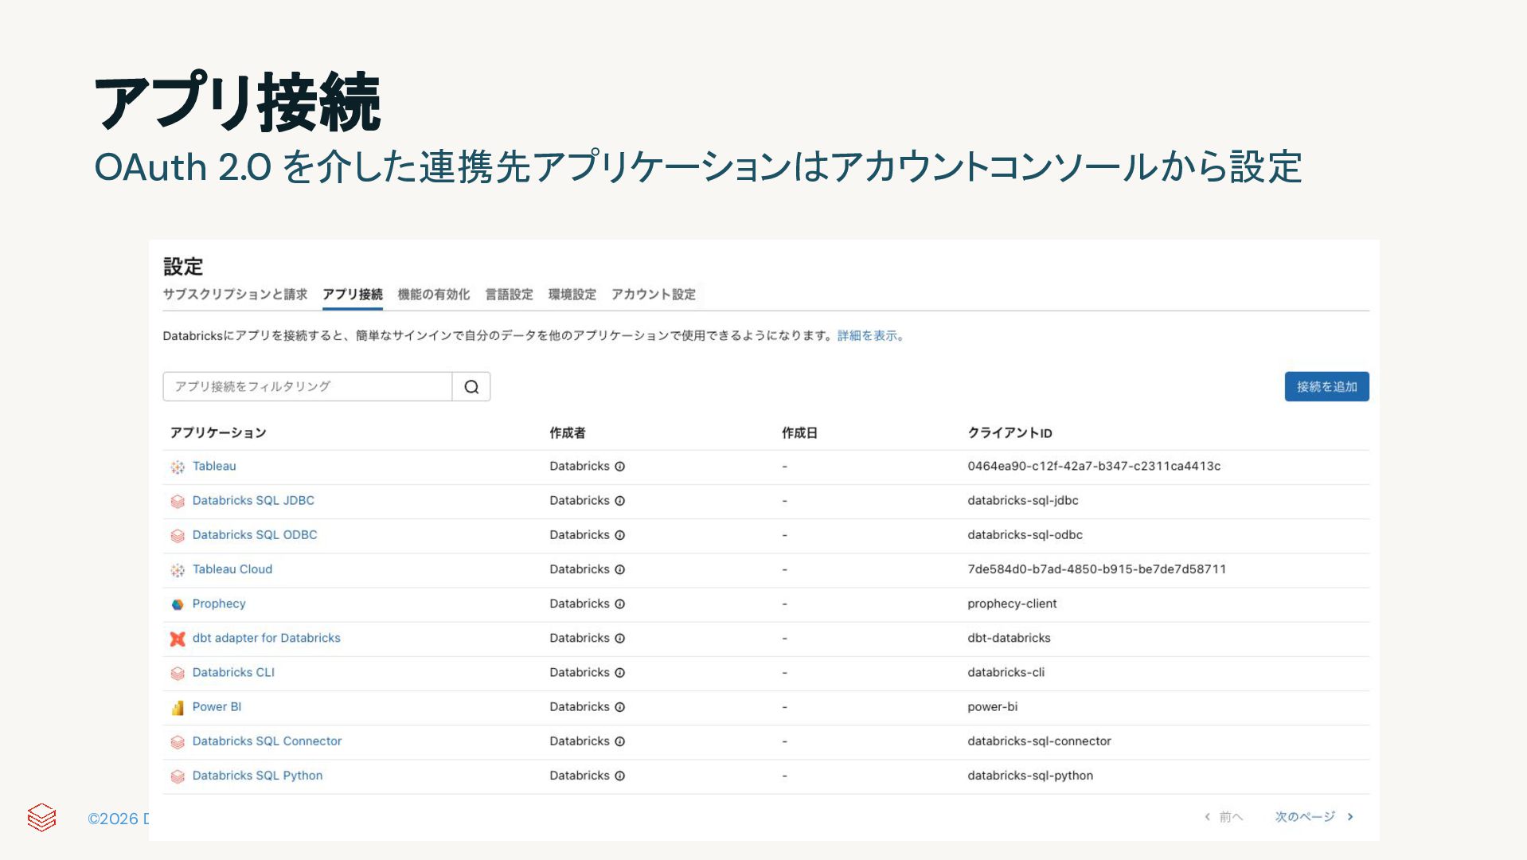Click info icon in Databricks SQL JDBC row
Screen dimensions: 1527x860
[x=619, y=501]
